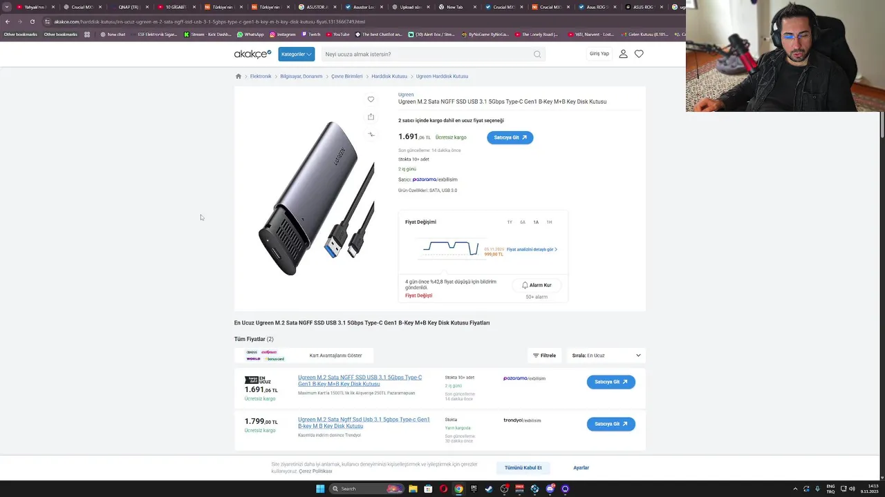Click the Alarm Kur button
885x497 pixels.
[x=537, y=285]
